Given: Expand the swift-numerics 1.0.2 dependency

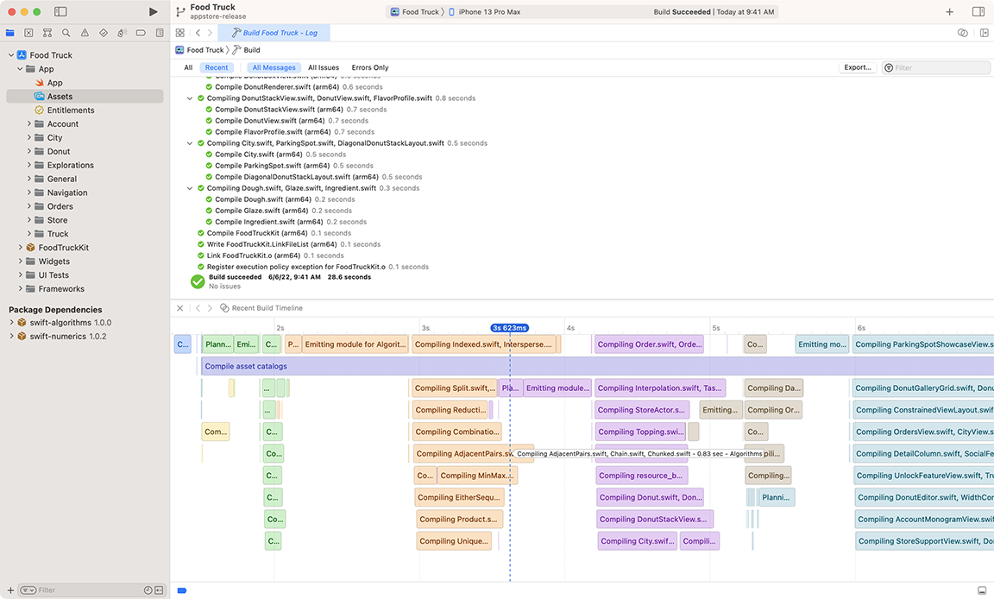Looking at the screenshot, I should (x=10, y=336).
